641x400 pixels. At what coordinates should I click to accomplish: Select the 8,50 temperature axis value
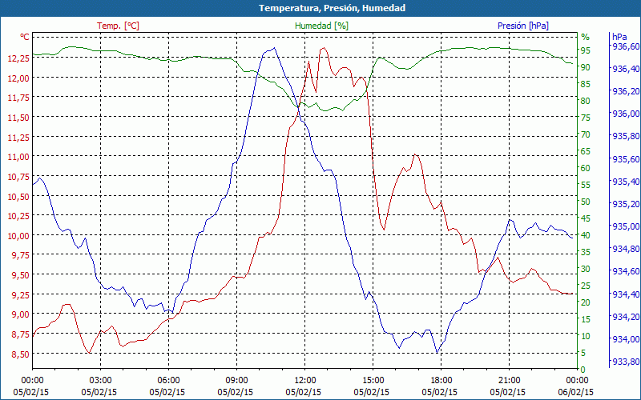(x=21, y=354)
